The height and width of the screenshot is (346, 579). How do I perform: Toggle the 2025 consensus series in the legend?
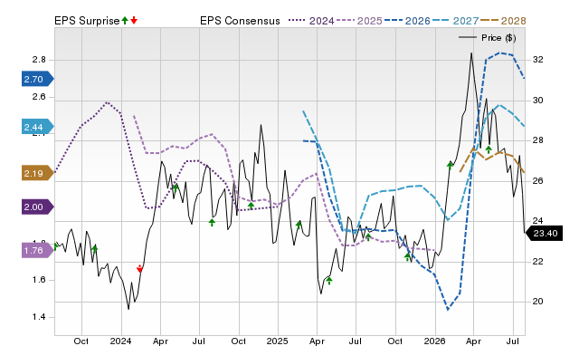[x=359, y=21]
